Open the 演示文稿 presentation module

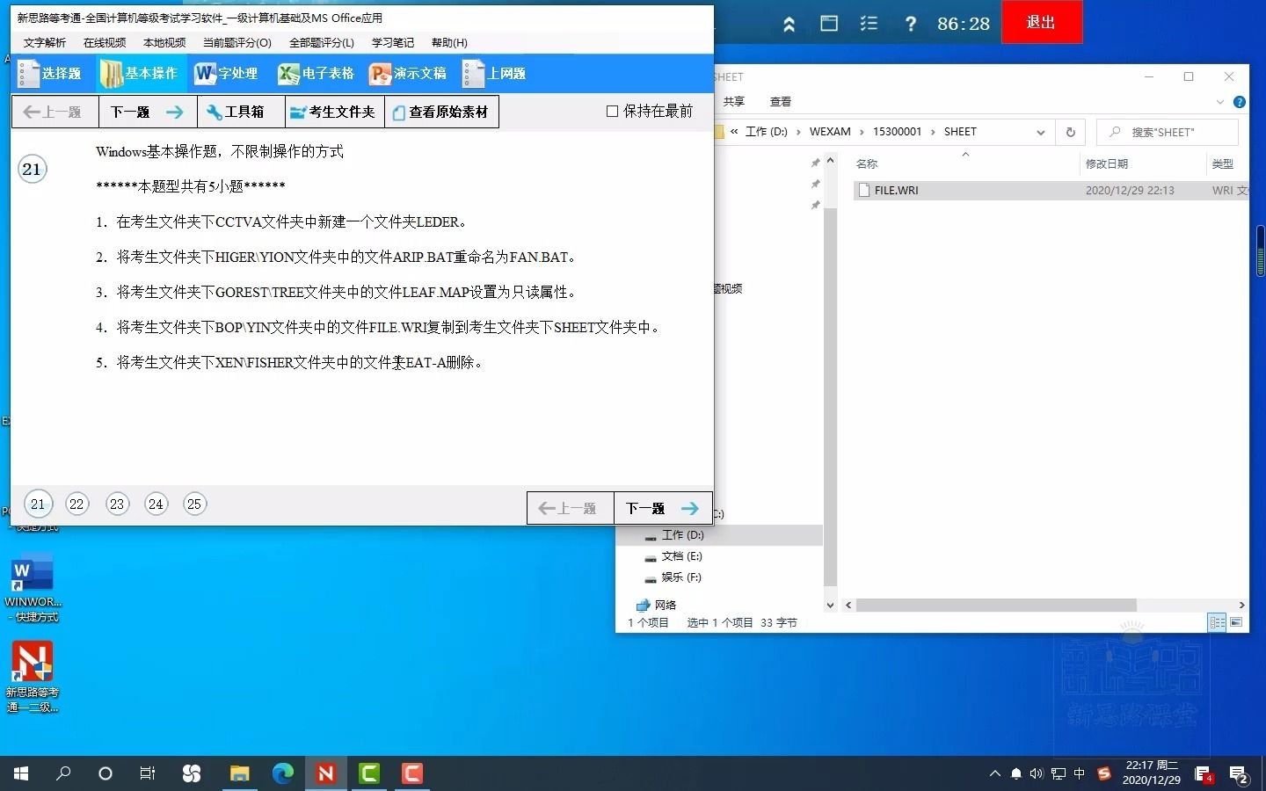[408, 74]
